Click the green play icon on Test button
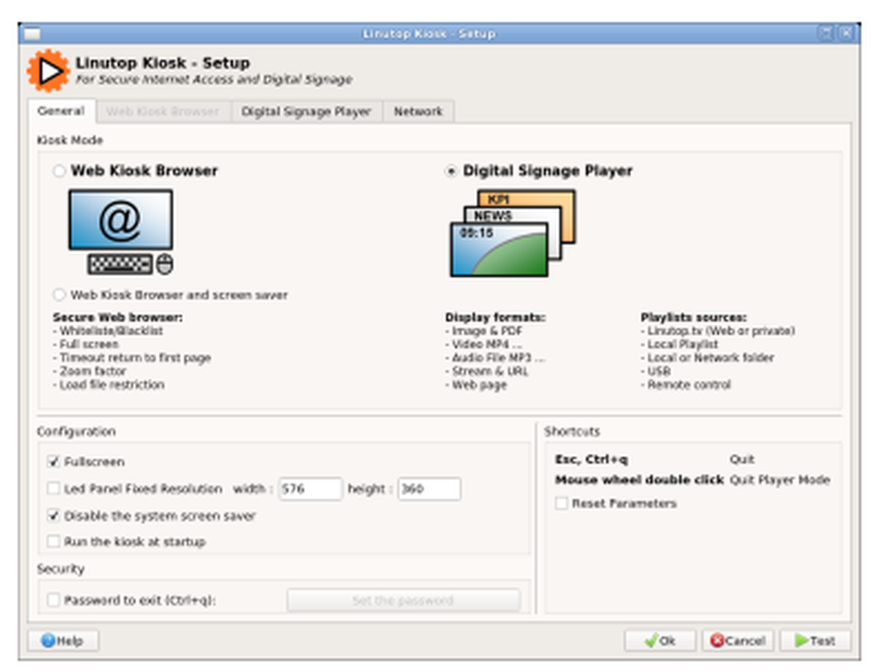Screen dimensions: 879x672 pos(802,640)
